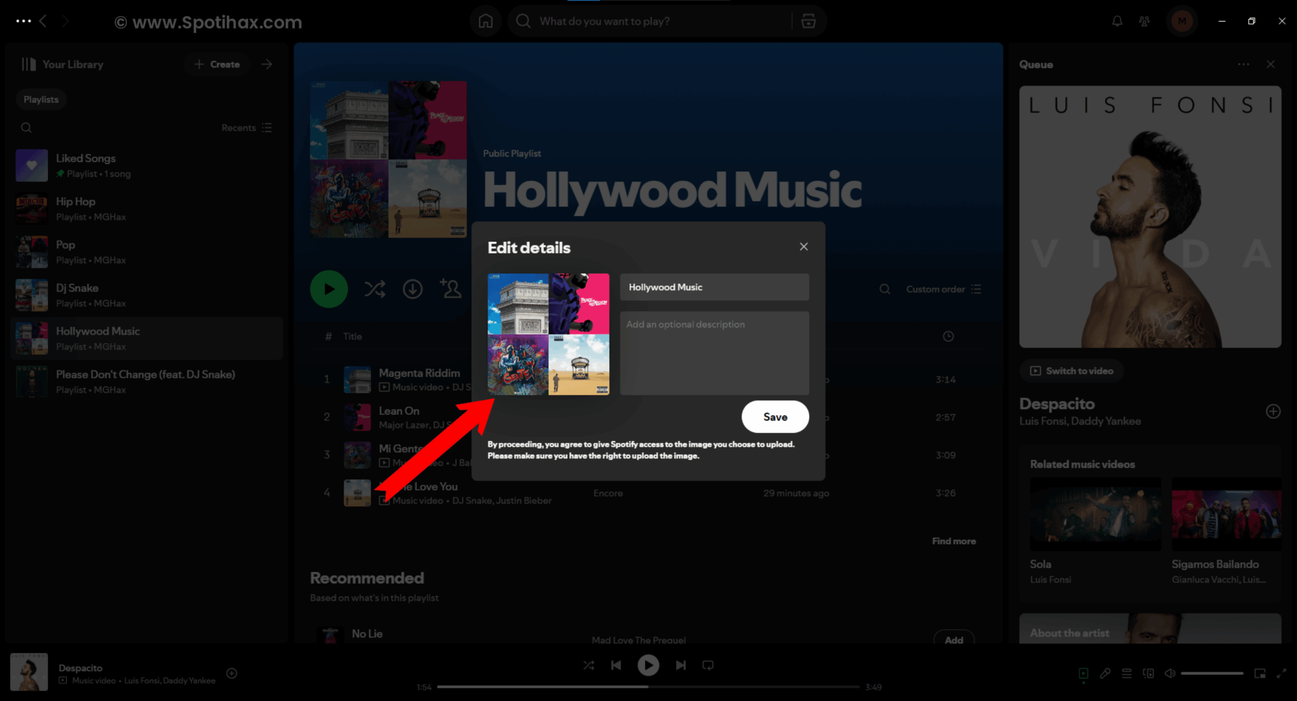1297x701 pixels.
Task: Toggle the Queue icon in player bar
Action: 1126,673
